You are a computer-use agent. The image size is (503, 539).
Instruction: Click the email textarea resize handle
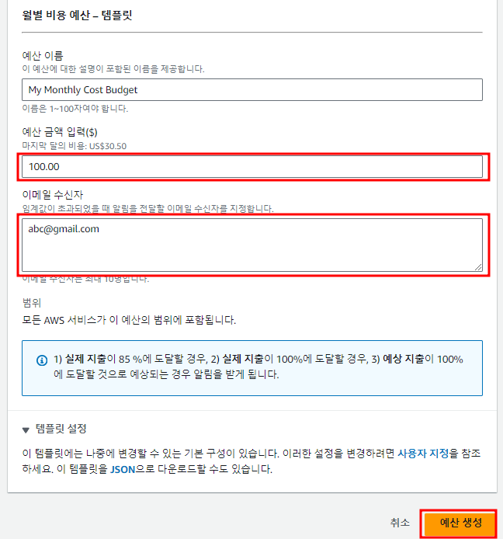tap(478, 266)
